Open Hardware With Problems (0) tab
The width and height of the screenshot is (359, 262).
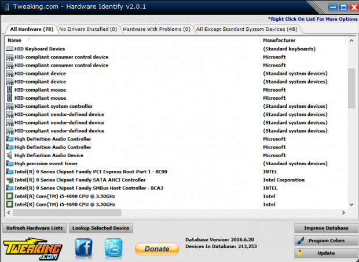[x=156, y=29]
